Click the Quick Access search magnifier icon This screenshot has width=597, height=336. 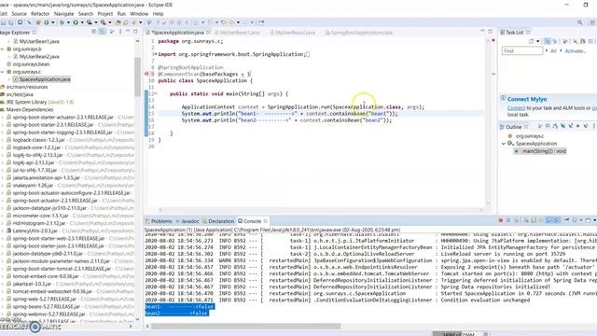click(580, 22)
